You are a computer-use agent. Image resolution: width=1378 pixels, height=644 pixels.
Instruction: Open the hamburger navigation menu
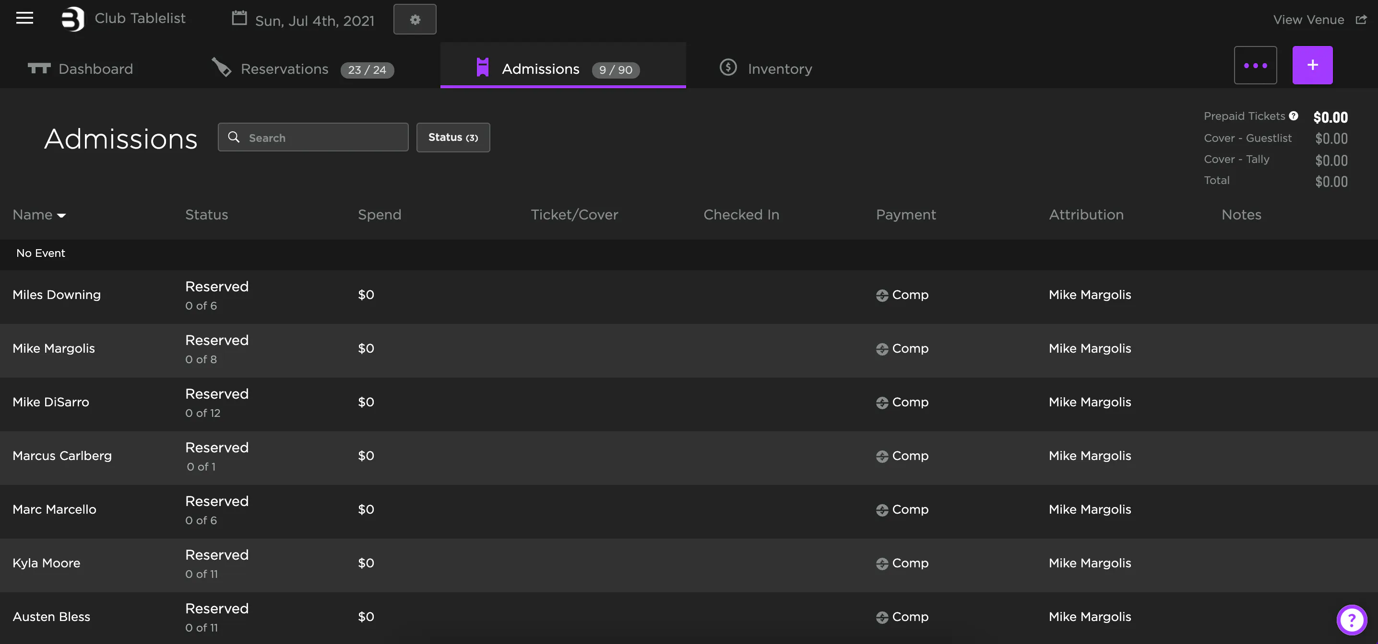coord(24,18)
